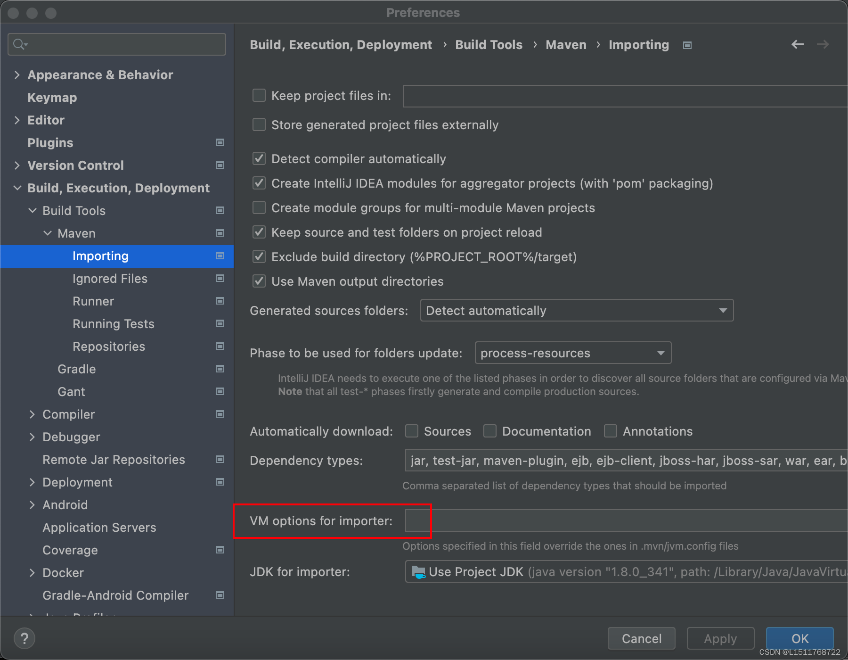
Task: Enable automatic download of Documentation
Action: pyautogui.click(x=490, y=431)
